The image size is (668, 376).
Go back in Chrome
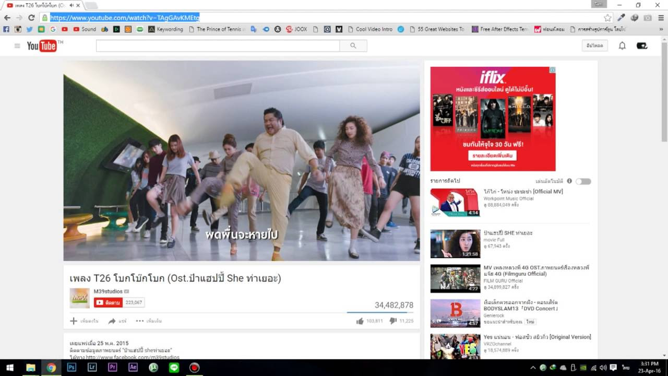[7, 18]
